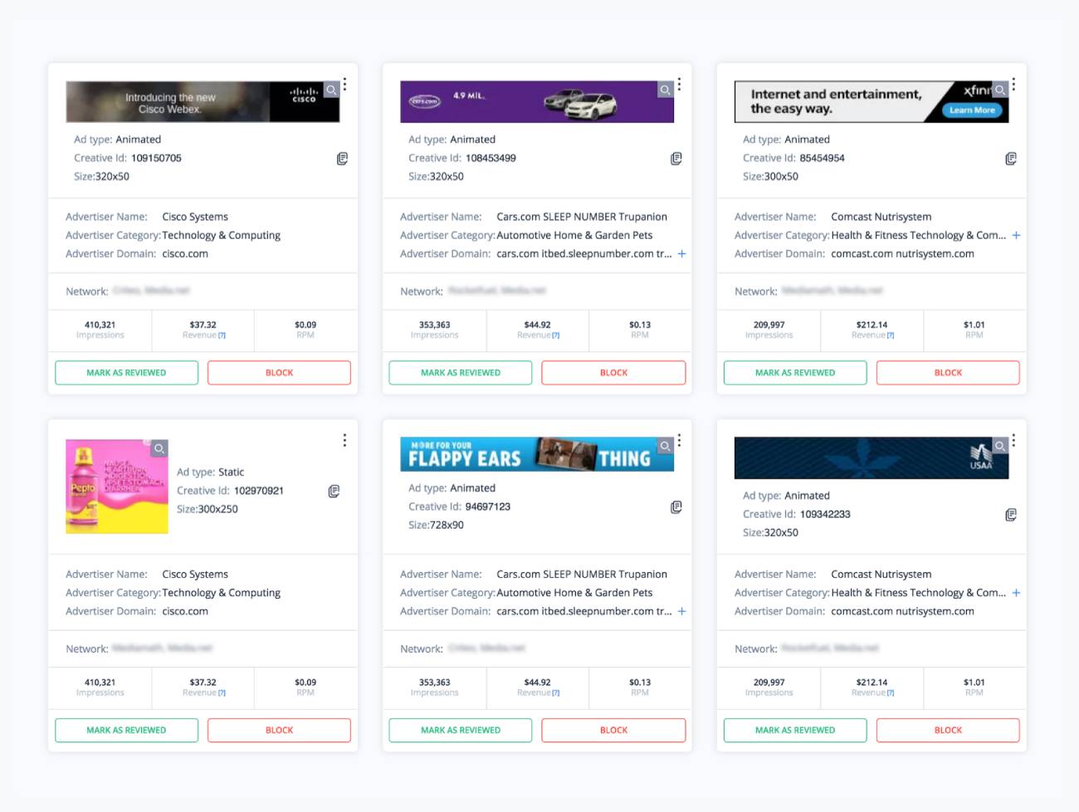
Task: Block the Flappy Ears ad
Action: click(x=613, y=730)
